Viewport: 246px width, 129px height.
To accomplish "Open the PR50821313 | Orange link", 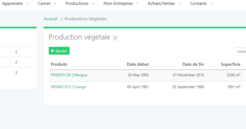I will [x=68, y=87].
